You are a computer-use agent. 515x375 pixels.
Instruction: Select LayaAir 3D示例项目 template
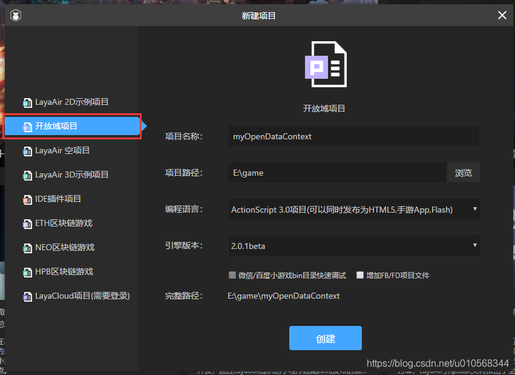71,175
